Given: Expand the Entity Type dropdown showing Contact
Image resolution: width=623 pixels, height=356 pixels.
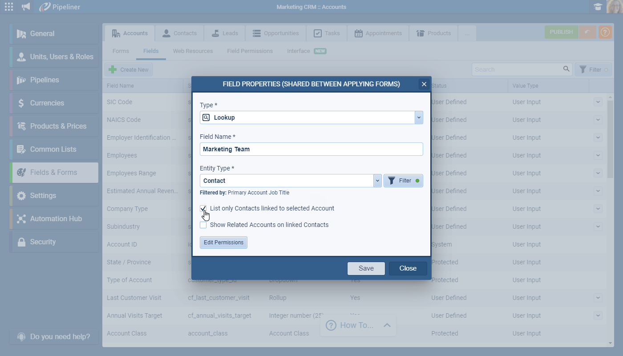Looking at the screenshot, I should (377, 180).
